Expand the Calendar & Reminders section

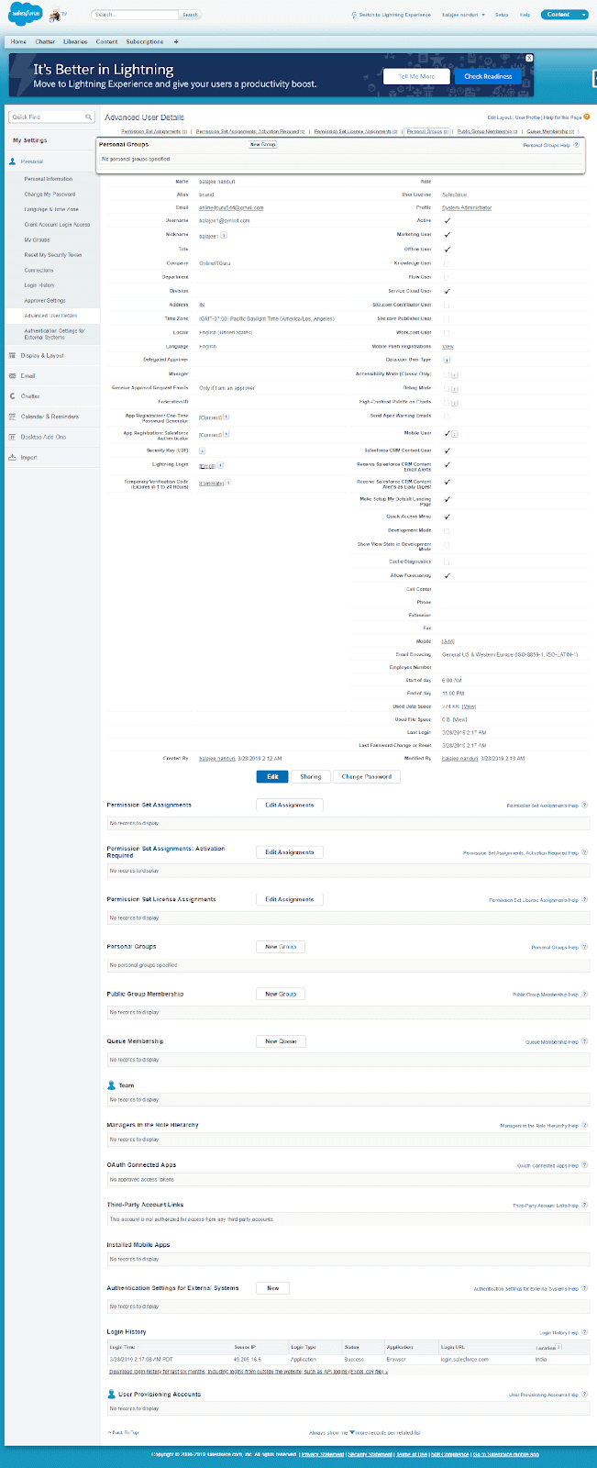point(50,417)
